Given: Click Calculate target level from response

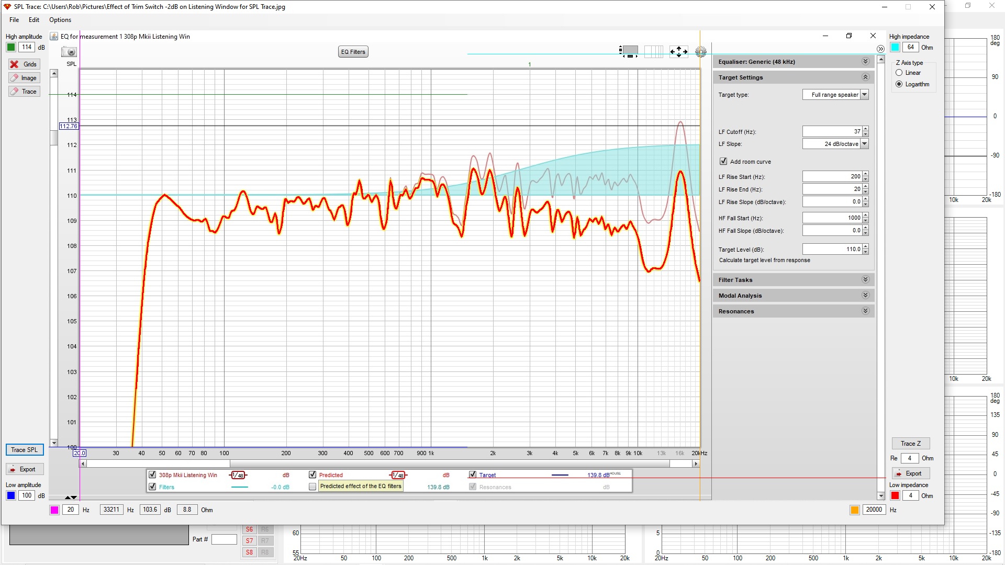Looking at the screenshot, I should tap(764, 260).
